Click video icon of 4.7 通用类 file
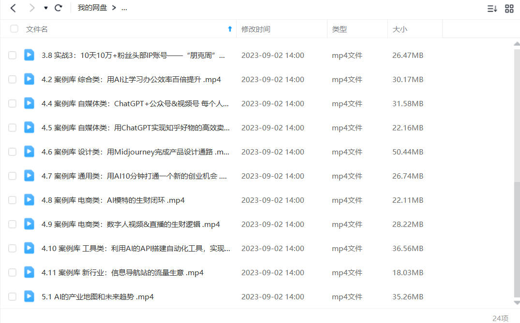The image size is (520, 323). (29, 176)
